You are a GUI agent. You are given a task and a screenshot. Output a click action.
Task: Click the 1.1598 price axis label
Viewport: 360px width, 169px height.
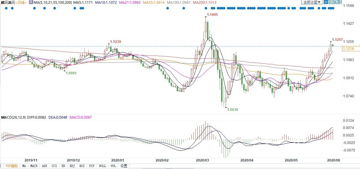[x=349, y=5]
